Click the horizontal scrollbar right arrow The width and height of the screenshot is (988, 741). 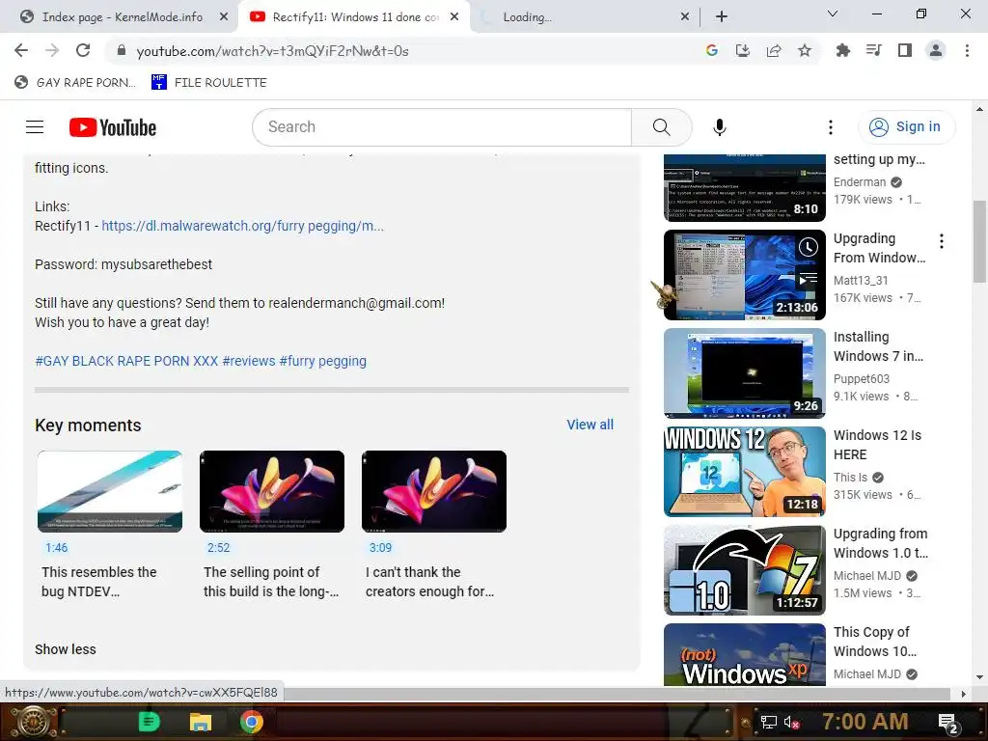pyautogui.click(x=964, y=694)
